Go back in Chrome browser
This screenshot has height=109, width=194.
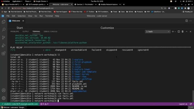[2, 8]
